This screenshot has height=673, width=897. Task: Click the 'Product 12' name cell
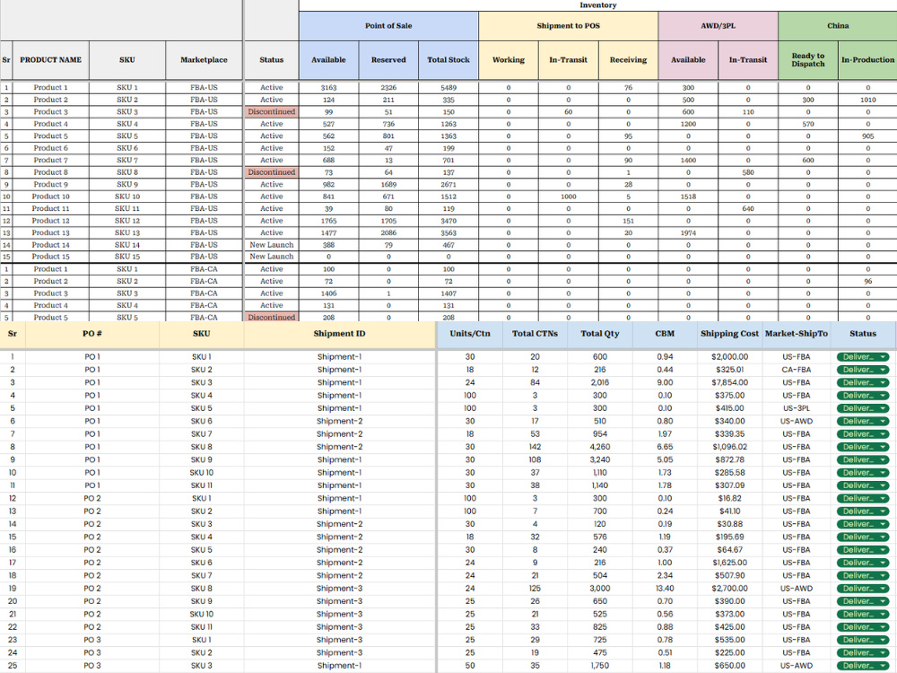point(51,221)
